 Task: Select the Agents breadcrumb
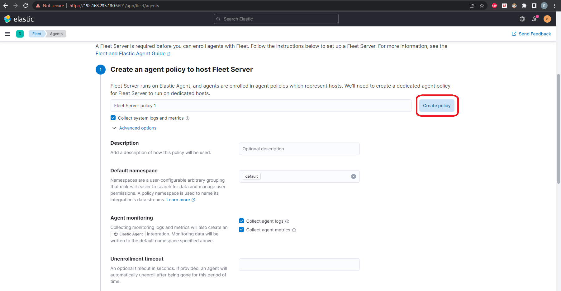[x=56, y=34]
